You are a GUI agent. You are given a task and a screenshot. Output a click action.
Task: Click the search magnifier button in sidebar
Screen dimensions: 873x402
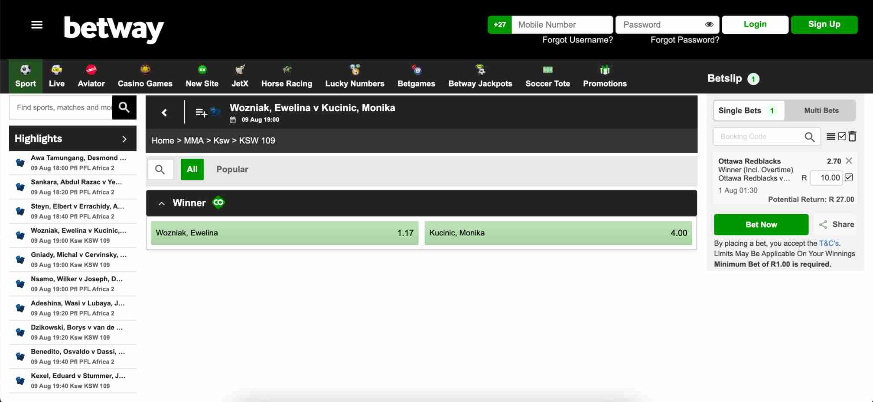124,107
